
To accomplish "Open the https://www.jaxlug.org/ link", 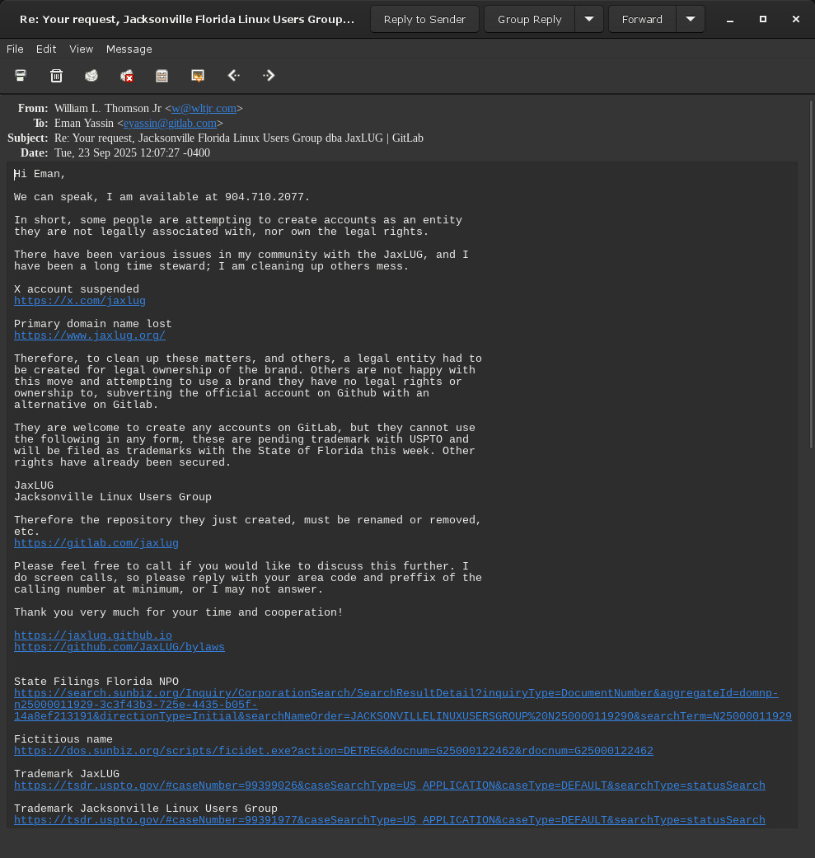I will coord(90,335).
